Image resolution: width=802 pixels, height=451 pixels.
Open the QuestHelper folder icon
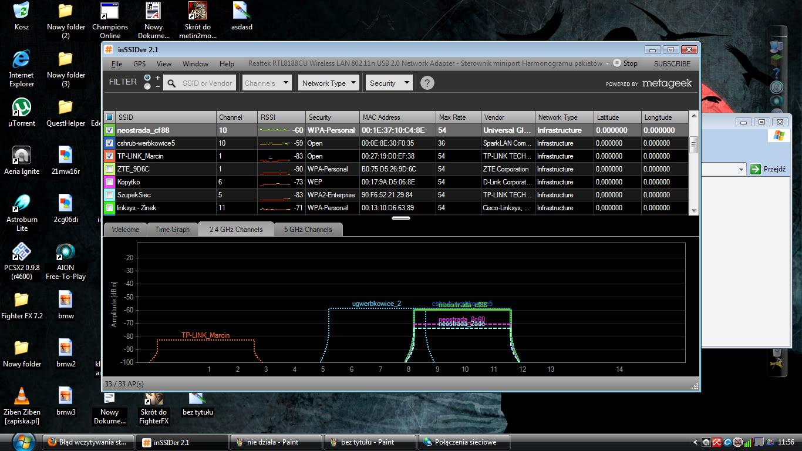pyautogui.click(x=66, y=112)
